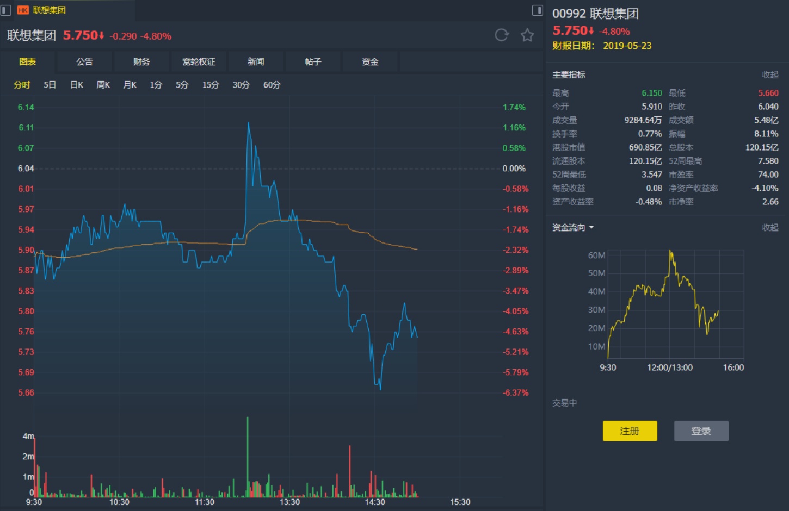This screenshot has height=511, width=789.
Task: Open the 资金 tab
Action: 370,61
